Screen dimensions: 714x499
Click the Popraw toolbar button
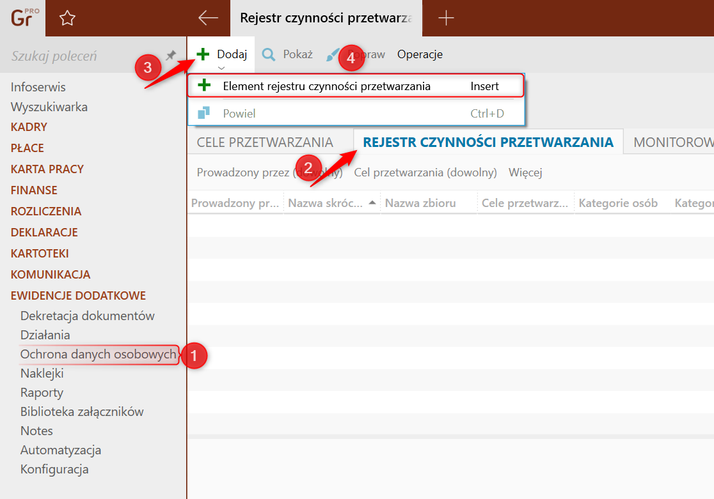(356, 54)
